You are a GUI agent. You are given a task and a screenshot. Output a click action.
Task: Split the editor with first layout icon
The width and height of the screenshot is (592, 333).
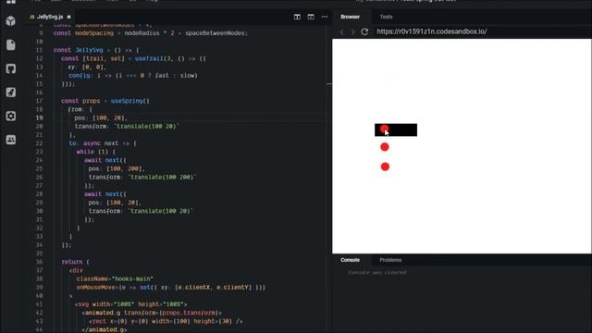pyautogui.click(x=297, y=17)
